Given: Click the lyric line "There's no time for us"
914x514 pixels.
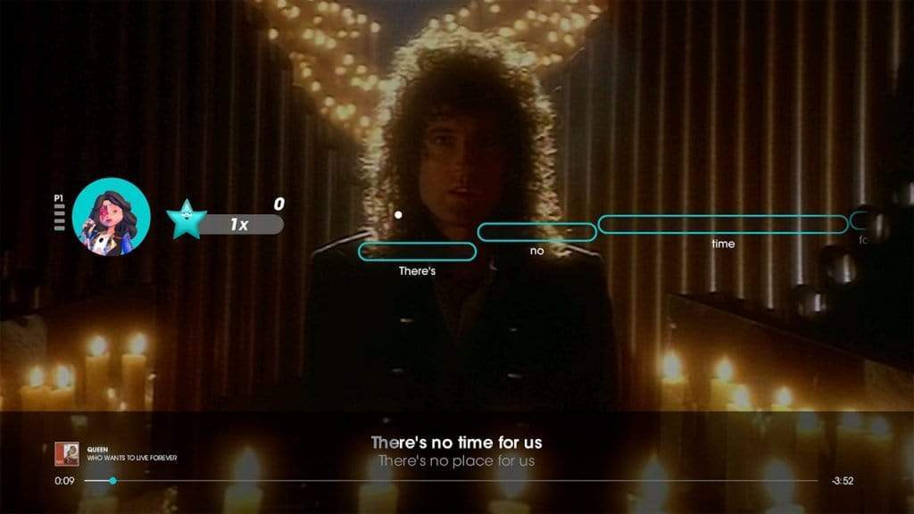Looking at the screenshot, I should click(456, 443).
